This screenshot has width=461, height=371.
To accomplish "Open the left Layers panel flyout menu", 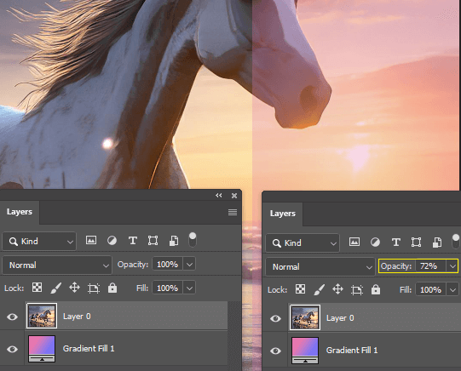I will point(233,212).
